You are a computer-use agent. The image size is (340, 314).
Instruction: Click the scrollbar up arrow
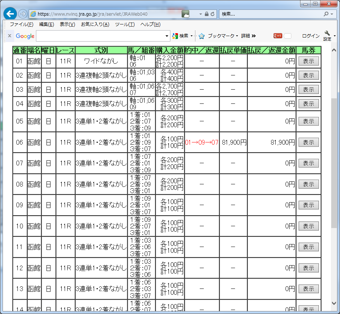tap(334, 50)
